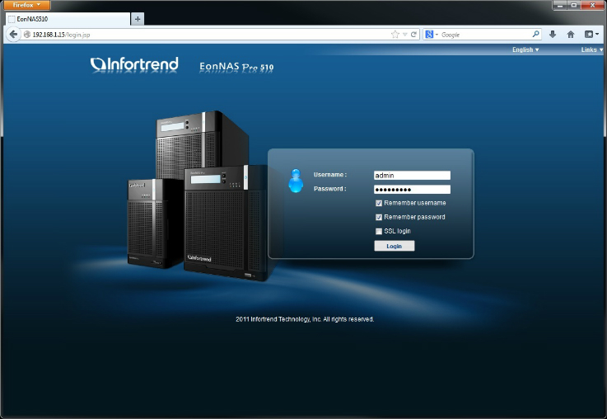This screenshot has height=419, width=607.
Task: Click the search magnifier icon
Action: pos(536,34)
